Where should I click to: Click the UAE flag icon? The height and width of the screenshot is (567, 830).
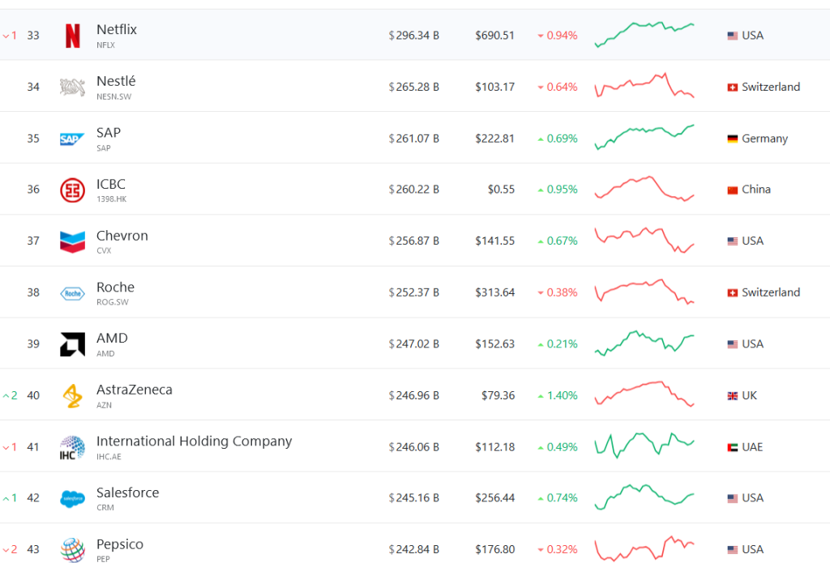733,447
